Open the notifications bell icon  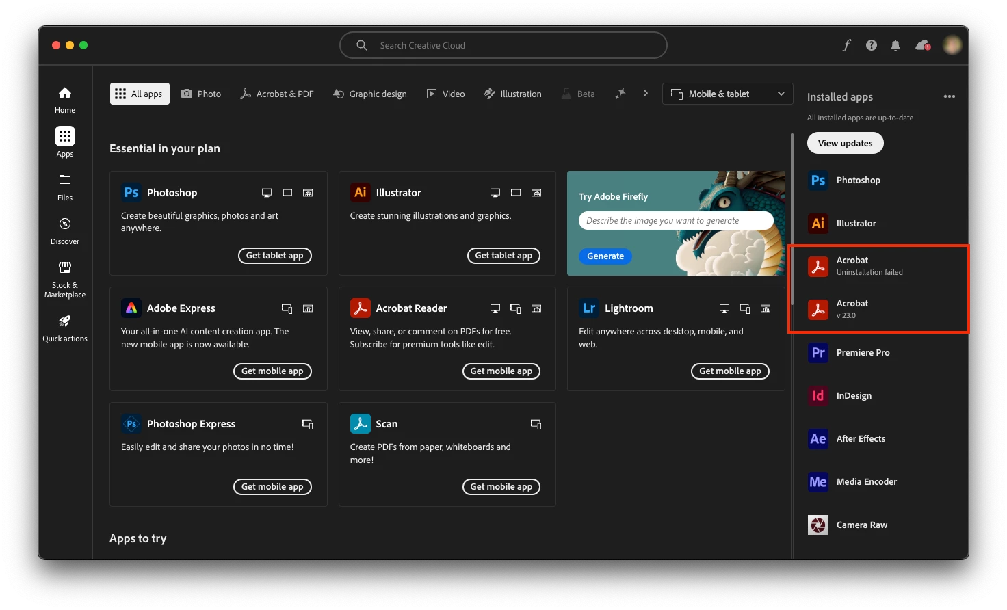pyautogui.click(x=895, y=45)
